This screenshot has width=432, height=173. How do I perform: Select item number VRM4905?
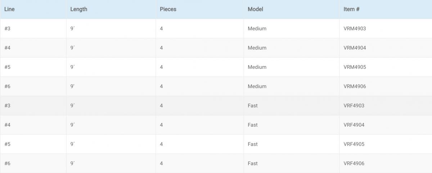tap(355, 67)
